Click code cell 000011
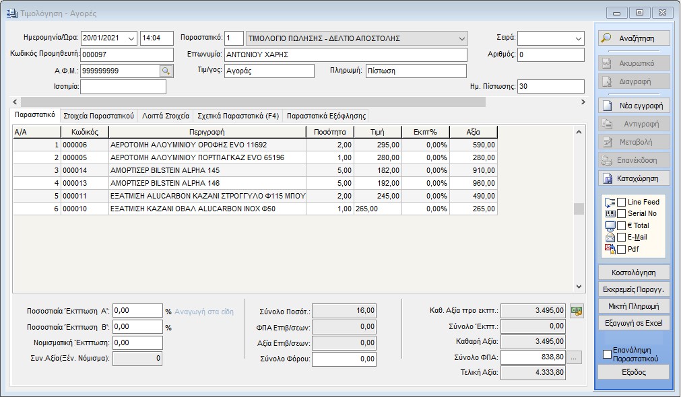 [85, 196]
